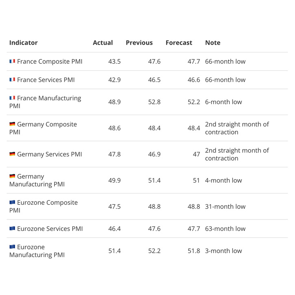
Task: Select the Previous column header
Action: [x=139, y=43]
